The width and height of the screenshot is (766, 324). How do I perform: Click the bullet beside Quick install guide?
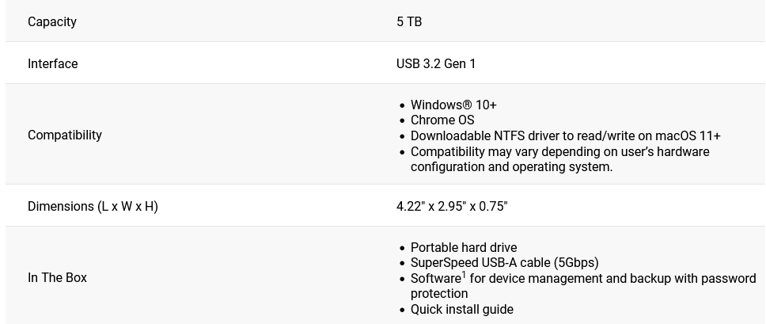[x=402, y=310]
